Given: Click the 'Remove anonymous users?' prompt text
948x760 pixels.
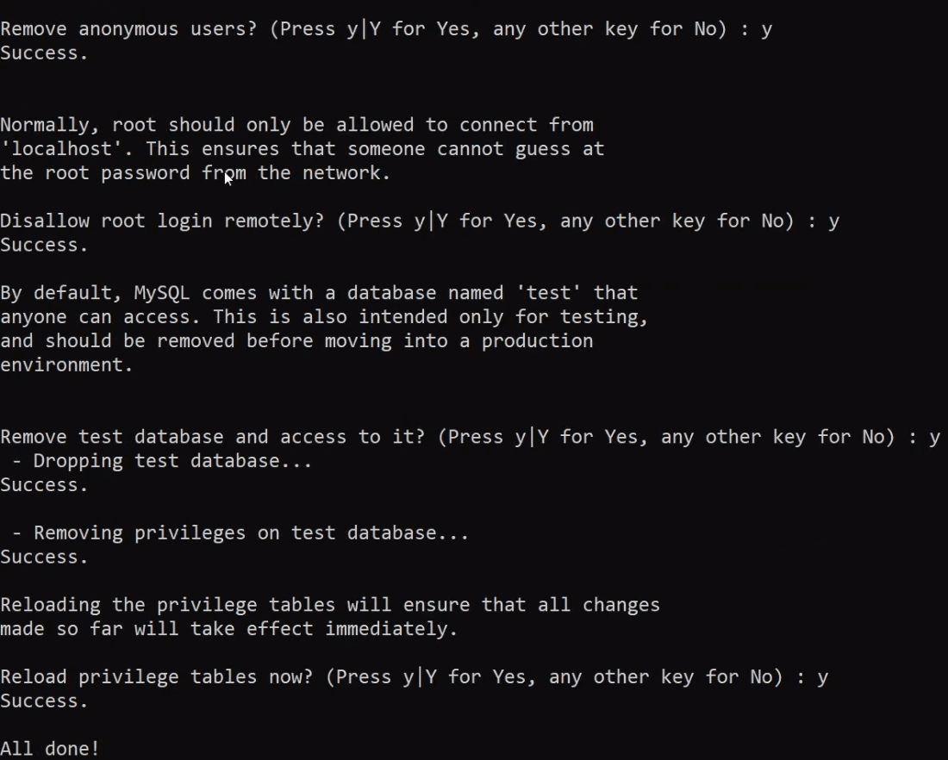Looking at the screenshot, I should pyautogui.click(x=129, y=29).
